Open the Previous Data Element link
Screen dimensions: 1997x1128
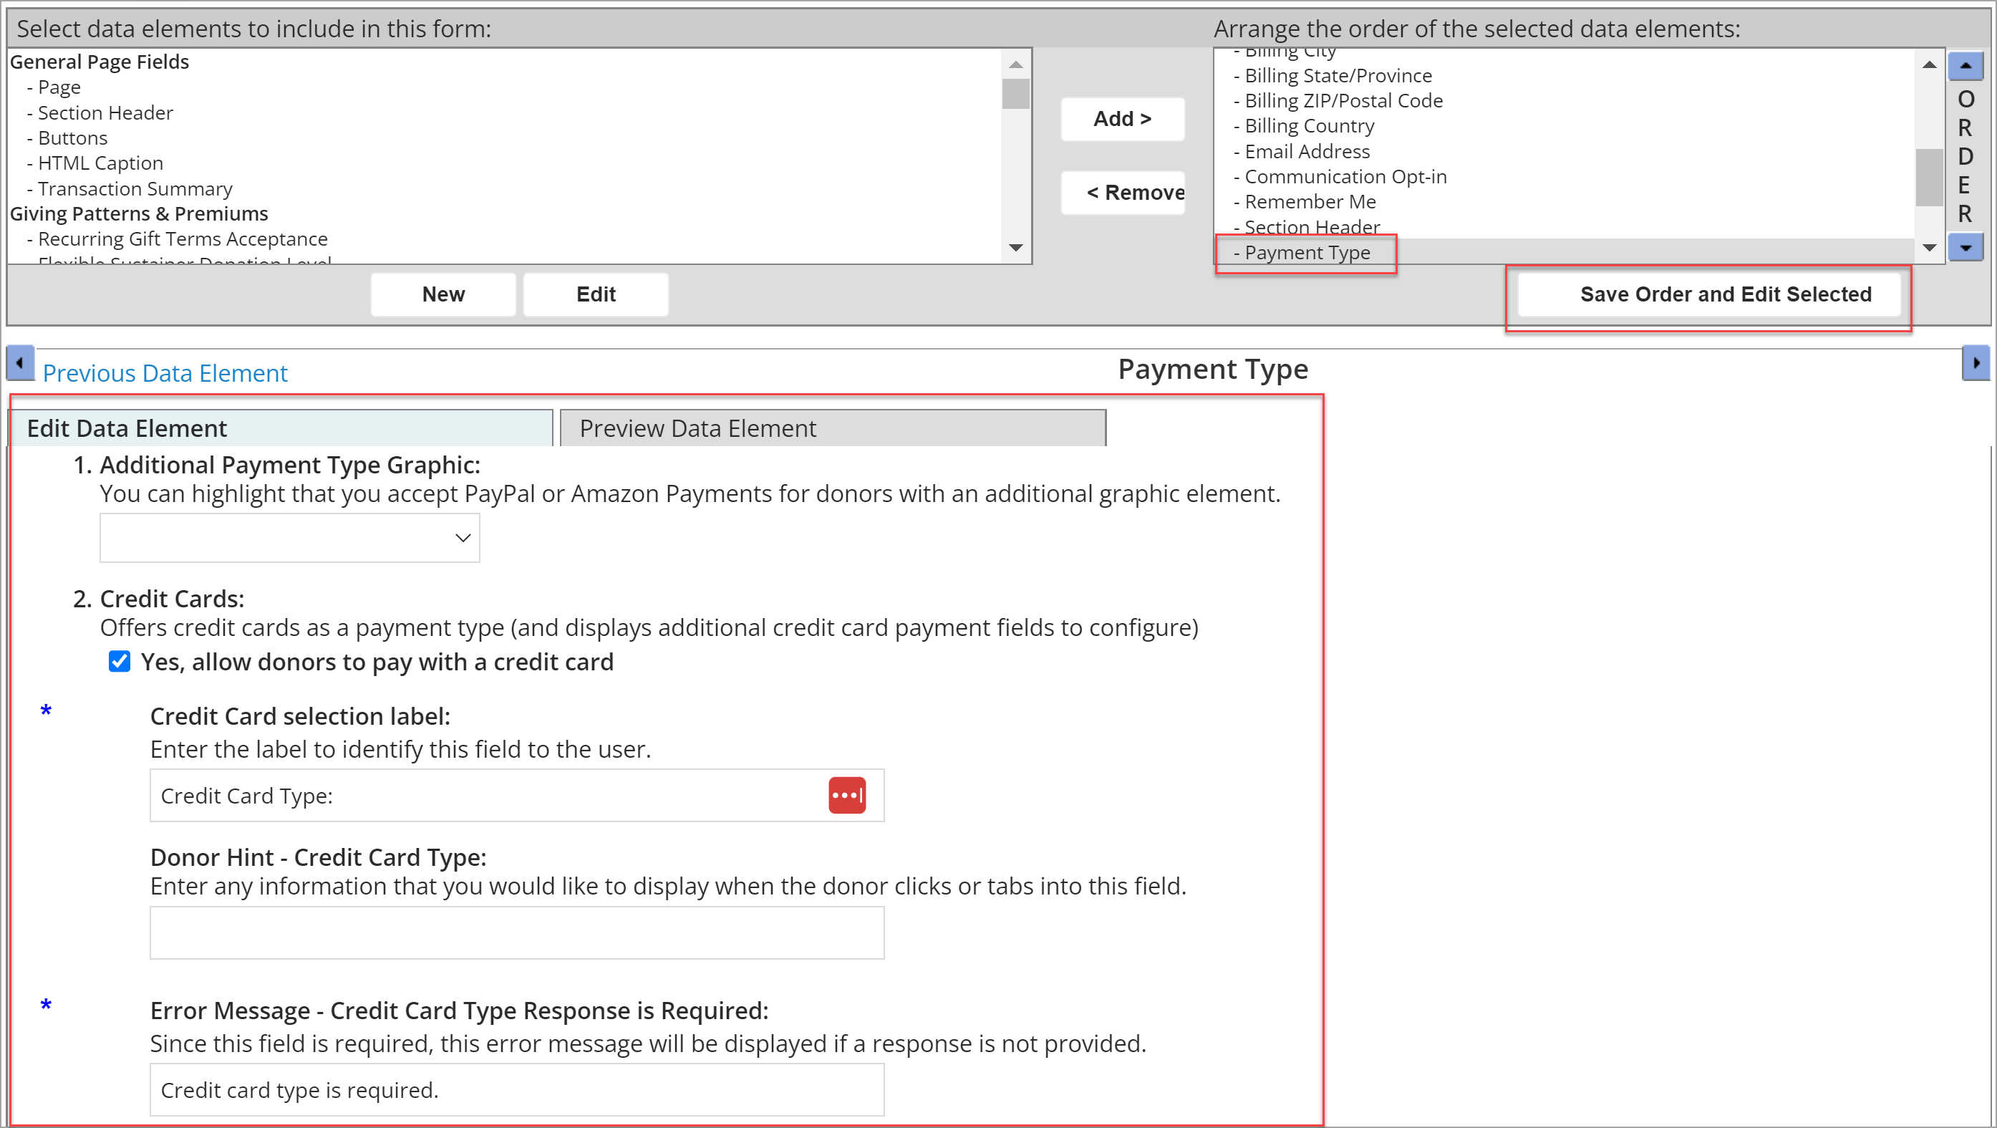click(x=165, y=373)
